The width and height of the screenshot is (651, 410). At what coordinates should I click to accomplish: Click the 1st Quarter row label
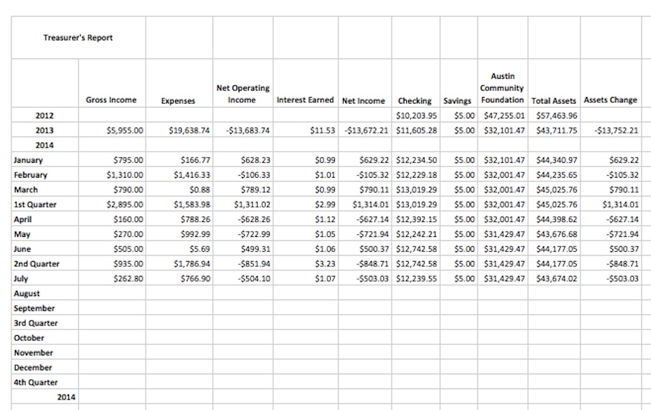click(35, 204)
